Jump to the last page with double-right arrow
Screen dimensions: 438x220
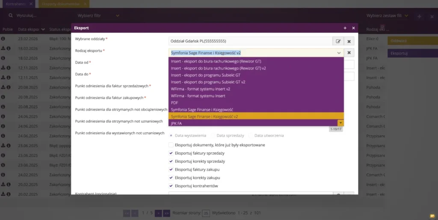(x=166, y=213)
